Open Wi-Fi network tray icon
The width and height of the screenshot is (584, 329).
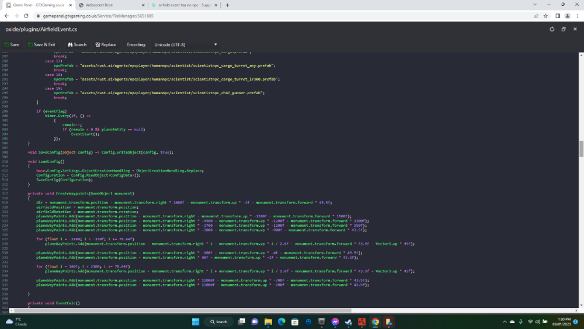530,321
